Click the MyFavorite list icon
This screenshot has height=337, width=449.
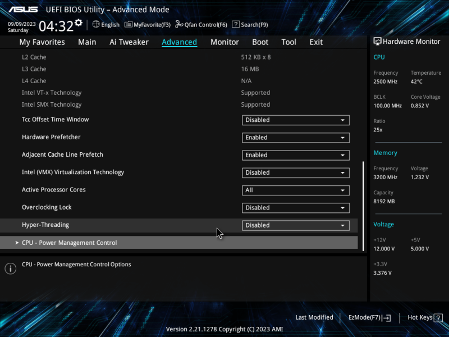(129, 24)
